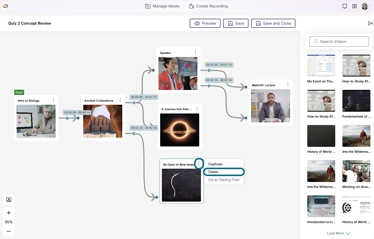Click the zoom in plus icon
The width and height of the screenshot is (374, 239).
click(x=9, y=213)
